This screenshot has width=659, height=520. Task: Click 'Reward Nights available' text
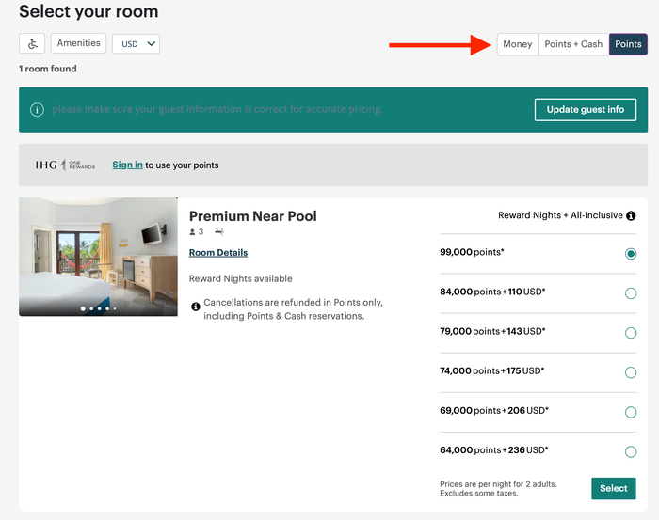pyautogui.click(x=240, y=278)
